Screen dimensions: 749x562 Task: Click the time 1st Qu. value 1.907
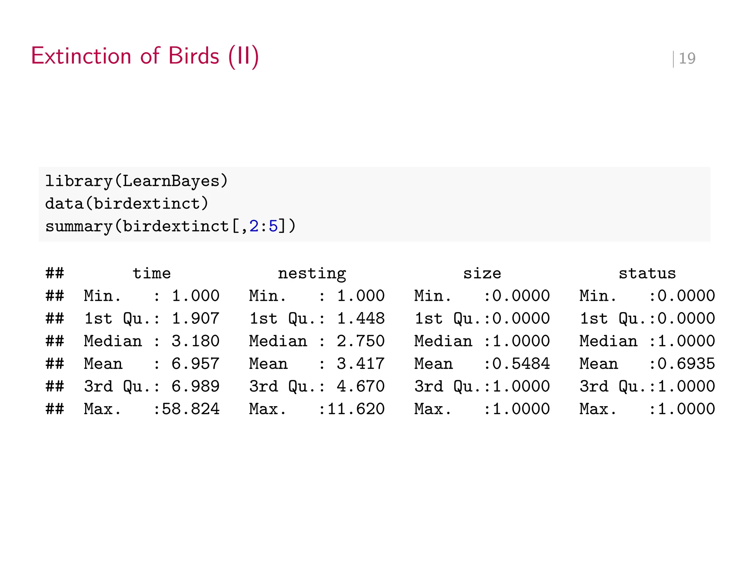click(196, 319)
